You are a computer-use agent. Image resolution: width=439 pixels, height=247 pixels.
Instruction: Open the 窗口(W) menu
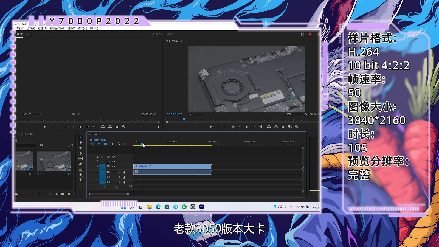point(83,29)
